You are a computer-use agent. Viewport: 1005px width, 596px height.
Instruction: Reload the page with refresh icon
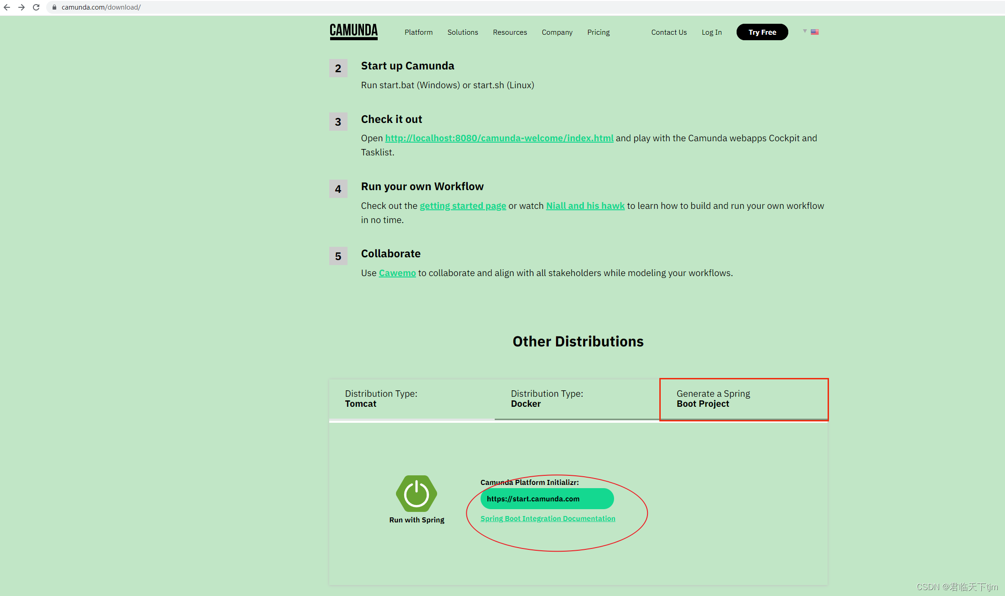point(36,7)
